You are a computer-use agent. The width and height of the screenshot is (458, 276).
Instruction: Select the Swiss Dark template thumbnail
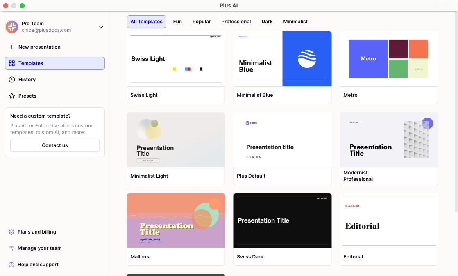[x=282, y=220]
